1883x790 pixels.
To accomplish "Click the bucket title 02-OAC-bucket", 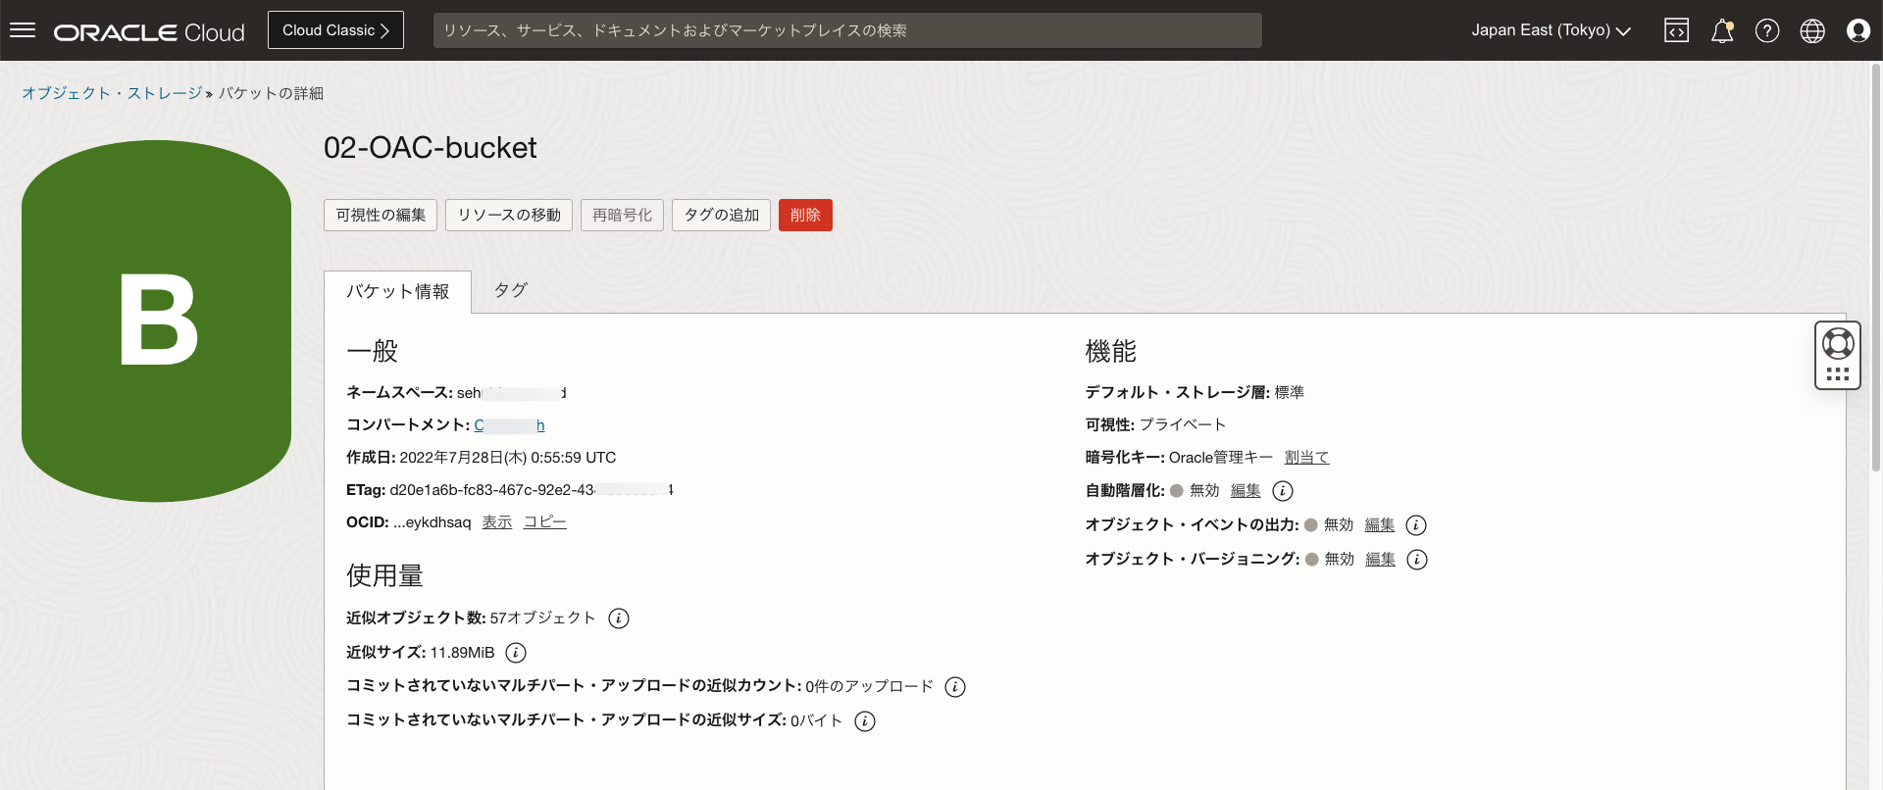I will click(x=431, y=148).
